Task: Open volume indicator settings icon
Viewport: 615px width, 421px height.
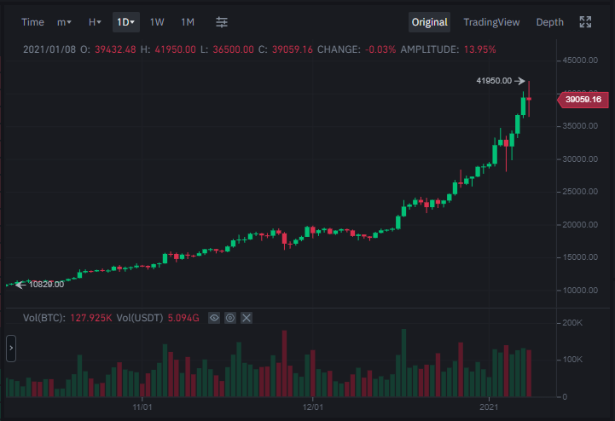Action: (230, 318)
